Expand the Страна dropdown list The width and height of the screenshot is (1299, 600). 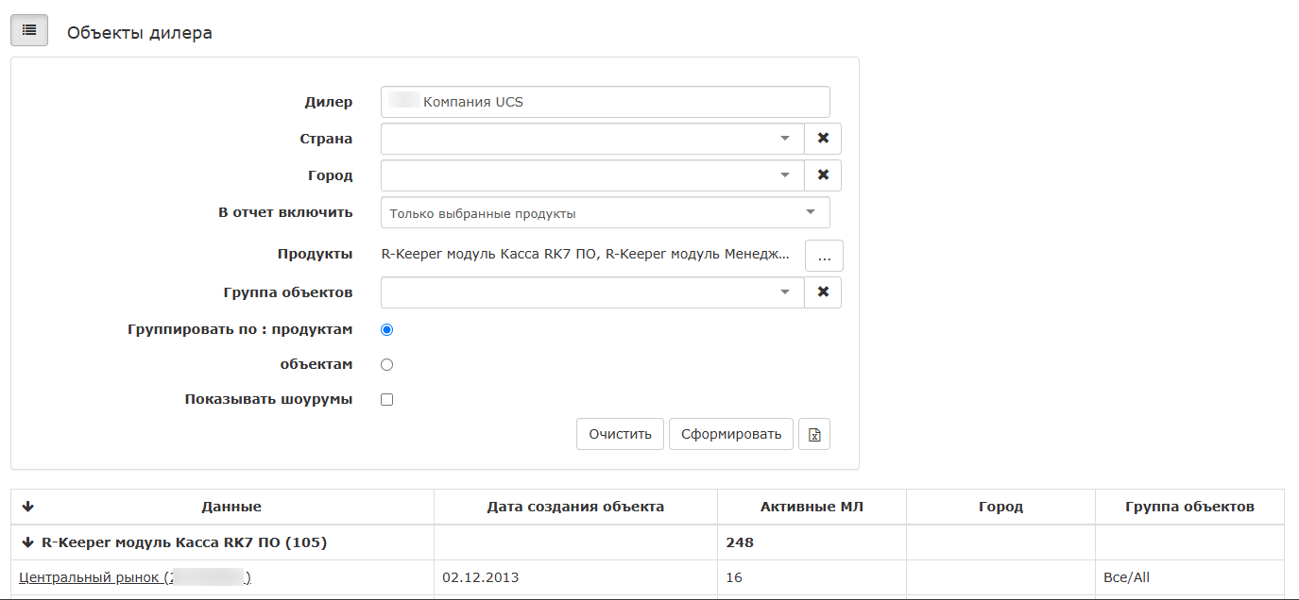pos(783,139)
